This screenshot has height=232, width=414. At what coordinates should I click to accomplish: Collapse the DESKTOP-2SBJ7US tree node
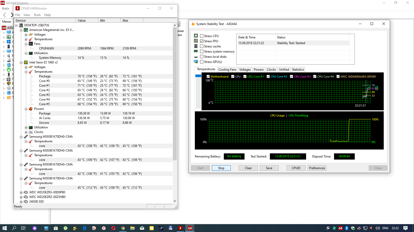[x=16, y=25]
